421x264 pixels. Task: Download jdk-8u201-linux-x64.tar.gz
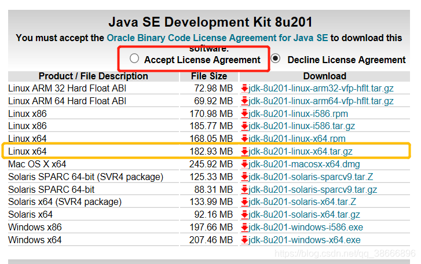tap(301, 151)
